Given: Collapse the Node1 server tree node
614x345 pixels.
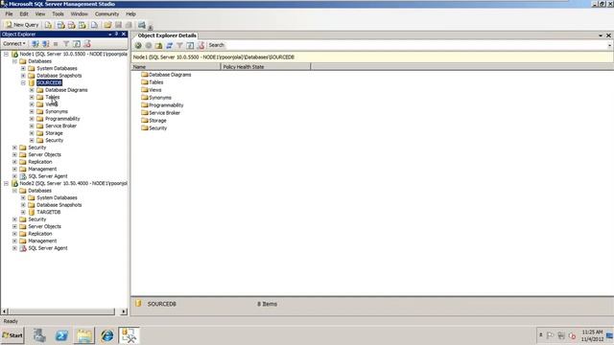Looking at the screenshot, I should (x=7, y=54).
